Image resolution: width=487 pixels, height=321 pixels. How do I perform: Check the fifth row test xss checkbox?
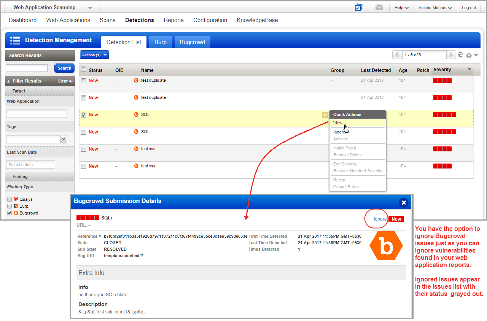[x=84, y=149]
